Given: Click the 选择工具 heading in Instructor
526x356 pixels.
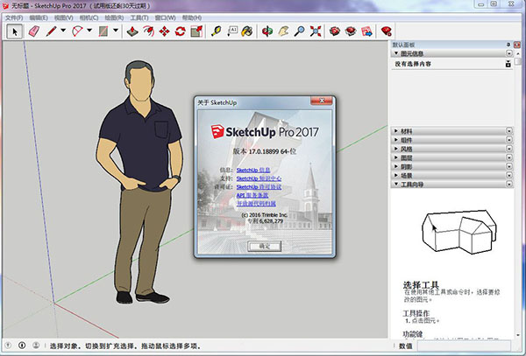Looking at the screenshot, I should click(x=421, y=285).
